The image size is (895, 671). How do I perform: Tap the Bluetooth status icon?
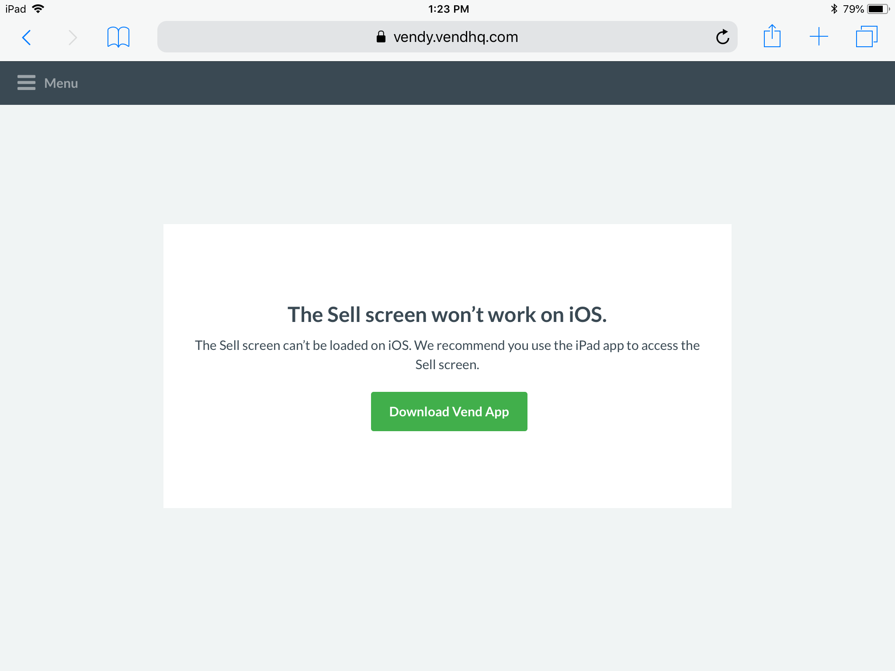coord(834,9)
